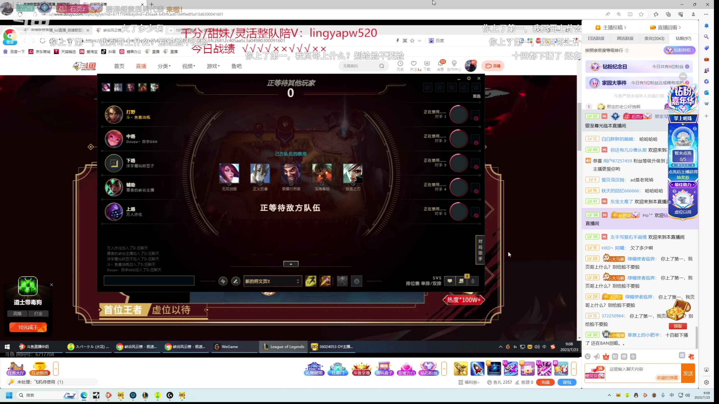Screen dimensions: 719x404
Task: Toggle the League voice microphone button
Action: (473, 281)
